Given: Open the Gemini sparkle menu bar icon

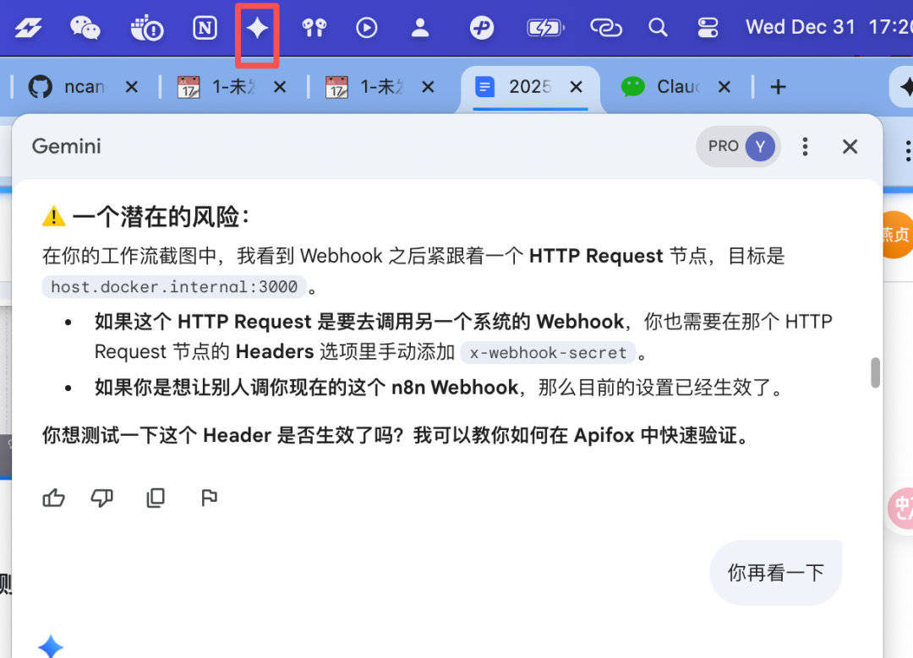Looking at the screenshot, I should click(257, 27).
